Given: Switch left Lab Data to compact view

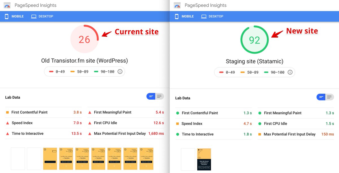Looking at the screenshot, I should [x=151, y=97].
